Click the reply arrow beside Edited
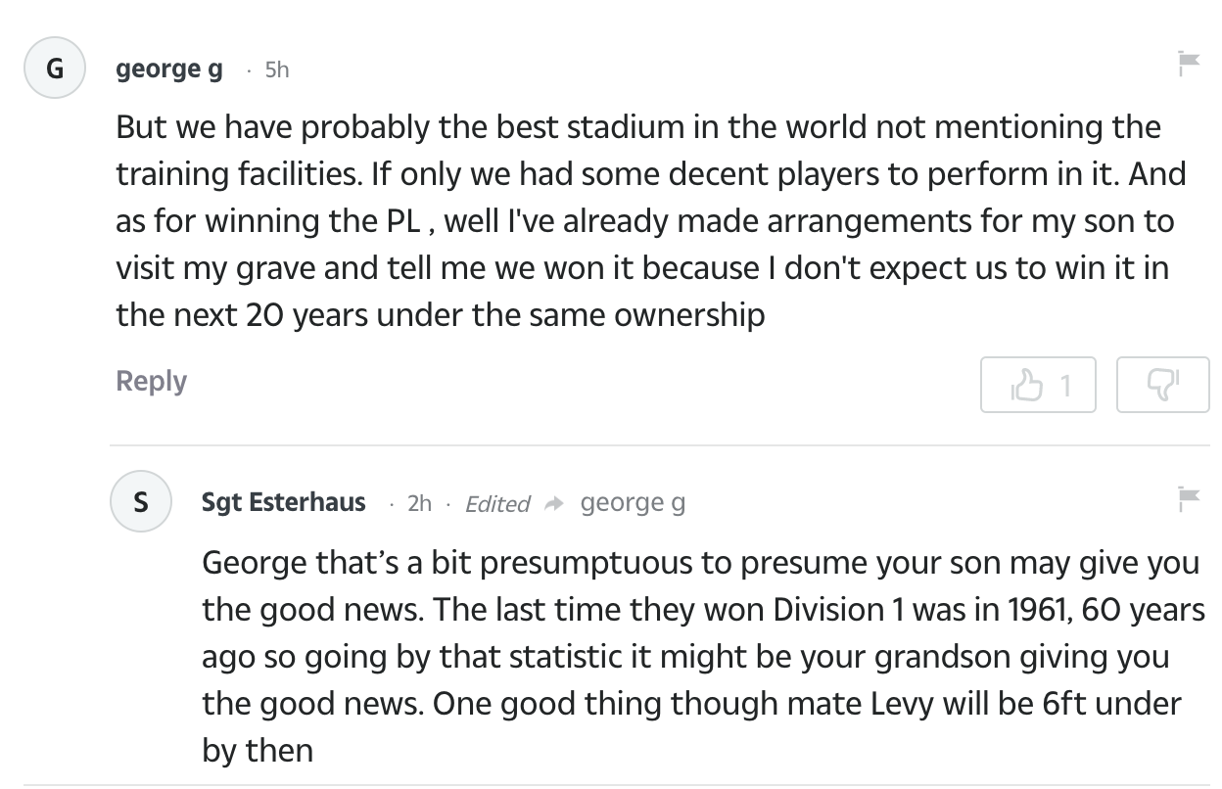1222x789 pixels. 553,504
